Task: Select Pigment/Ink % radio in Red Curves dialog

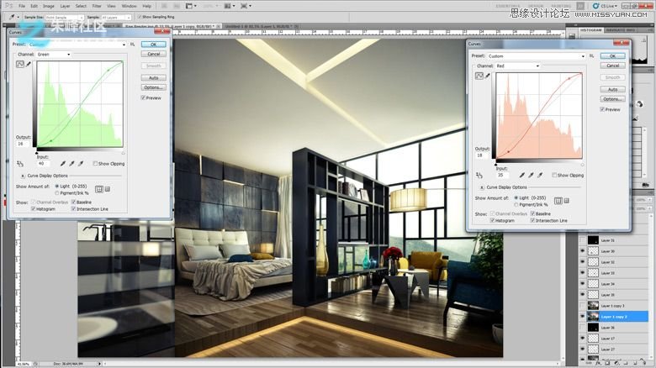Action: [516, 204]
